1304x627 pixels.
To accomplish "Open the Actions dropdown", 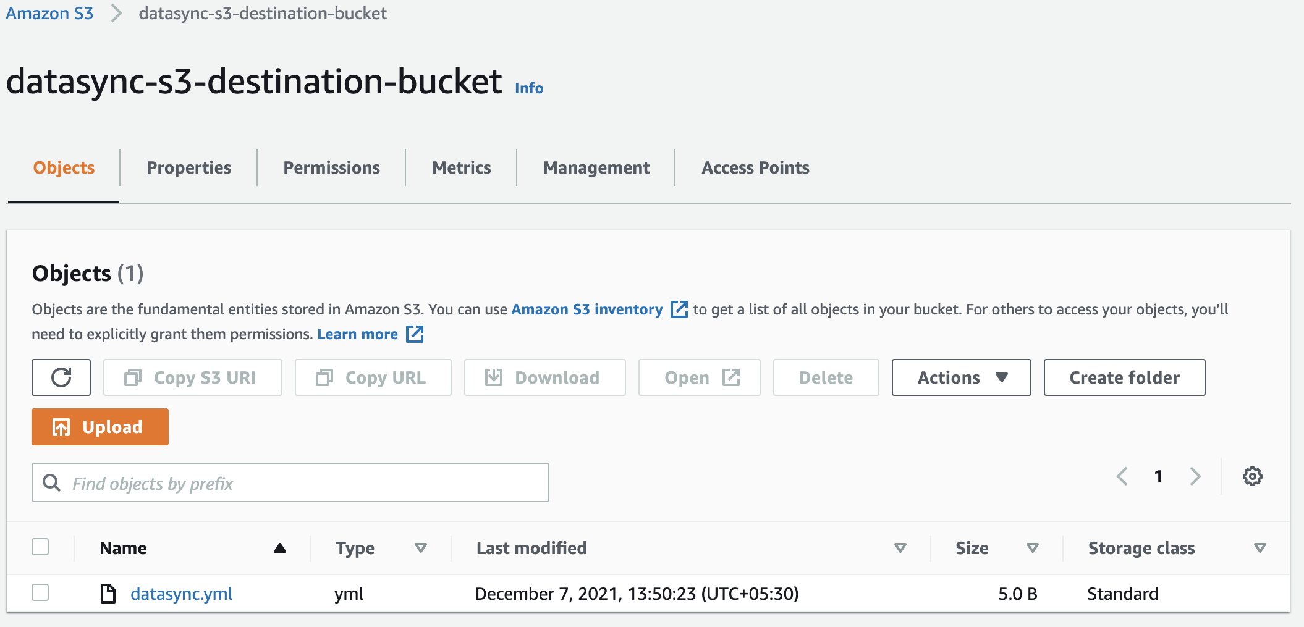I will click(960, 377).
